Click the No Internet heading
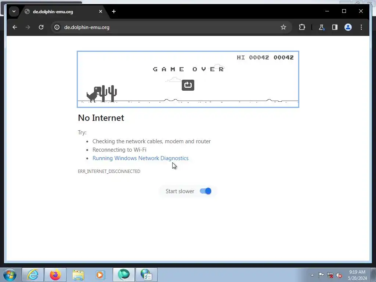This screenshot has width=376, height=282. point(101,118)
